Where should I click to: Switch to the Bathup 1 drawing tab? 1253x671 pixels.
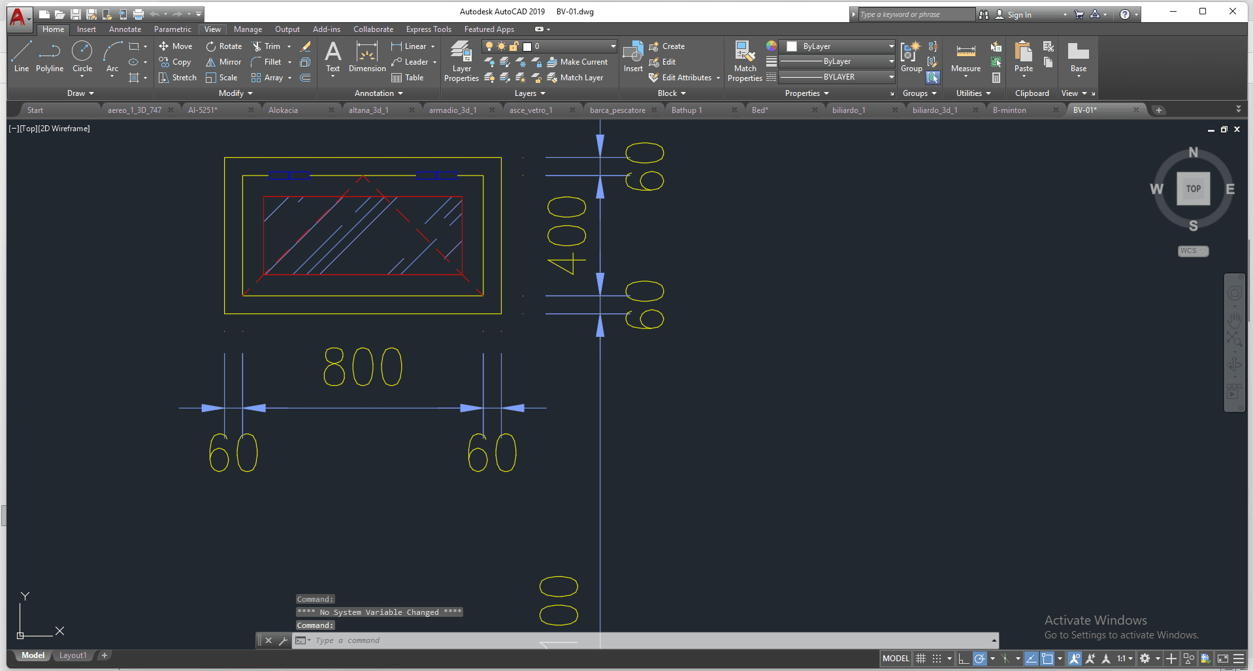(687, 110)
